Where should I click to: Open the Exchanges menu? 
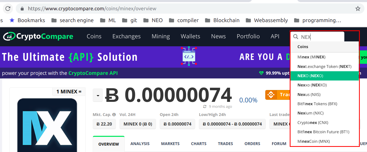coord(126,37)
